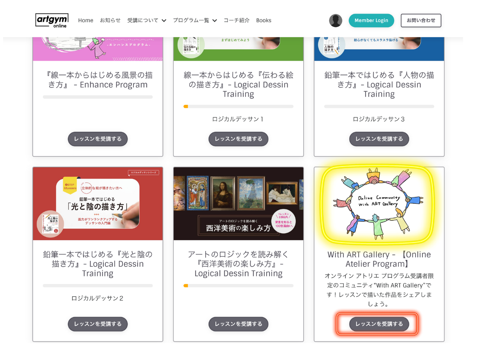Open the Books menu link
The width and height of the screenshot is (487, 351).
coord(264,21)
